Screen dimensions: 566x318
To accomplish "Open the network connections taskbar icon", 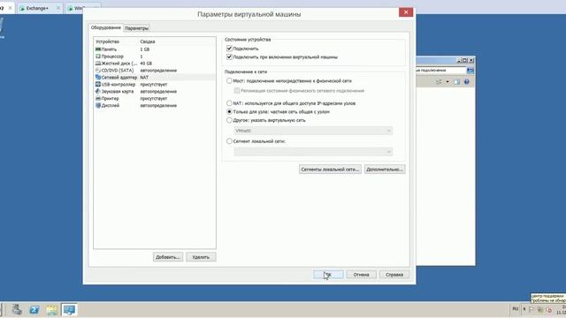I will 69,310.
